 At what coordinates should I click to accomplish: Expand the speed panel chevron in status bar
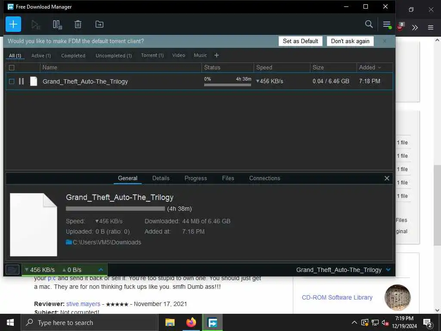click(x=101, y=270)
